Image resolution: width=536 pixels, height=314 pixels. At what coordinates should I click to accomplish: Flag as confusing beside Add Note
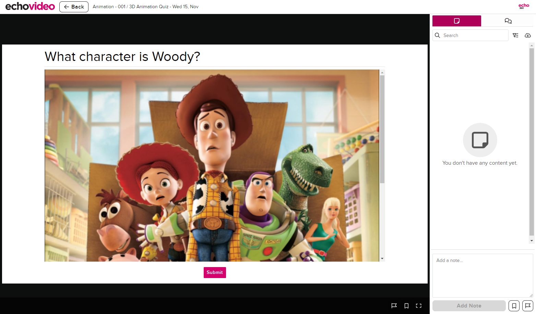[x=528, y=306]
